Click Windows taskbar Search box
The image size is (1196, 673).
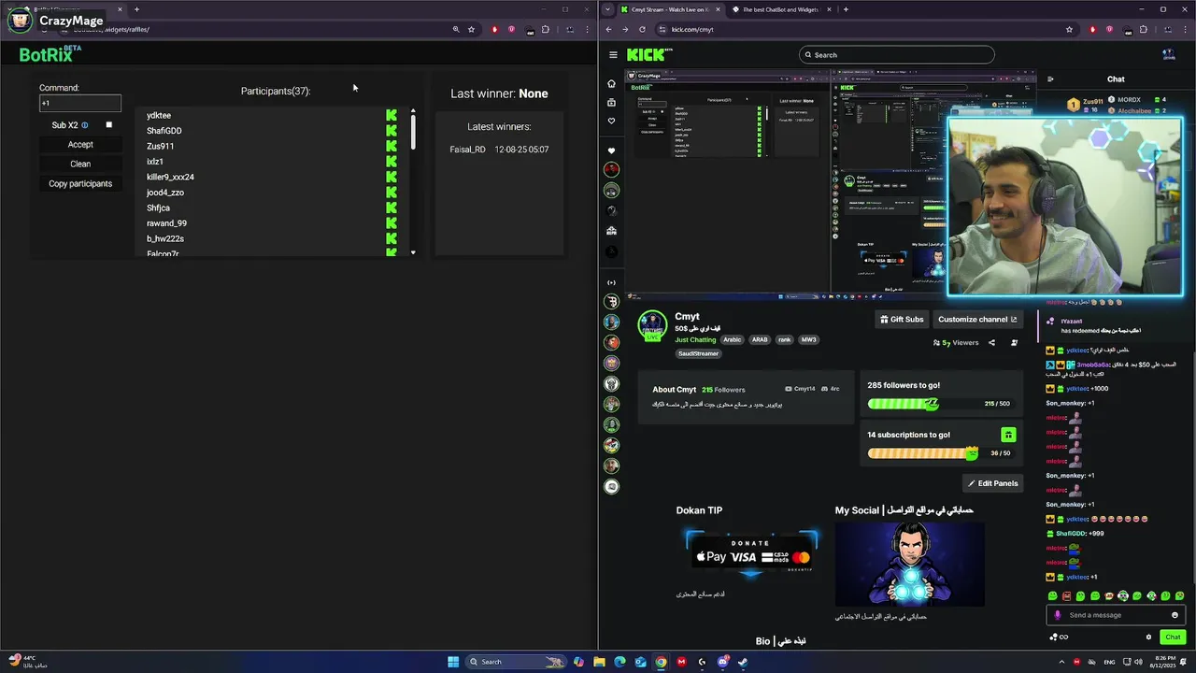[518, 662]
